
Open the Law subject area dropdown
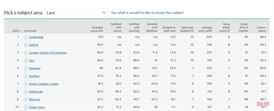[76, 13]
